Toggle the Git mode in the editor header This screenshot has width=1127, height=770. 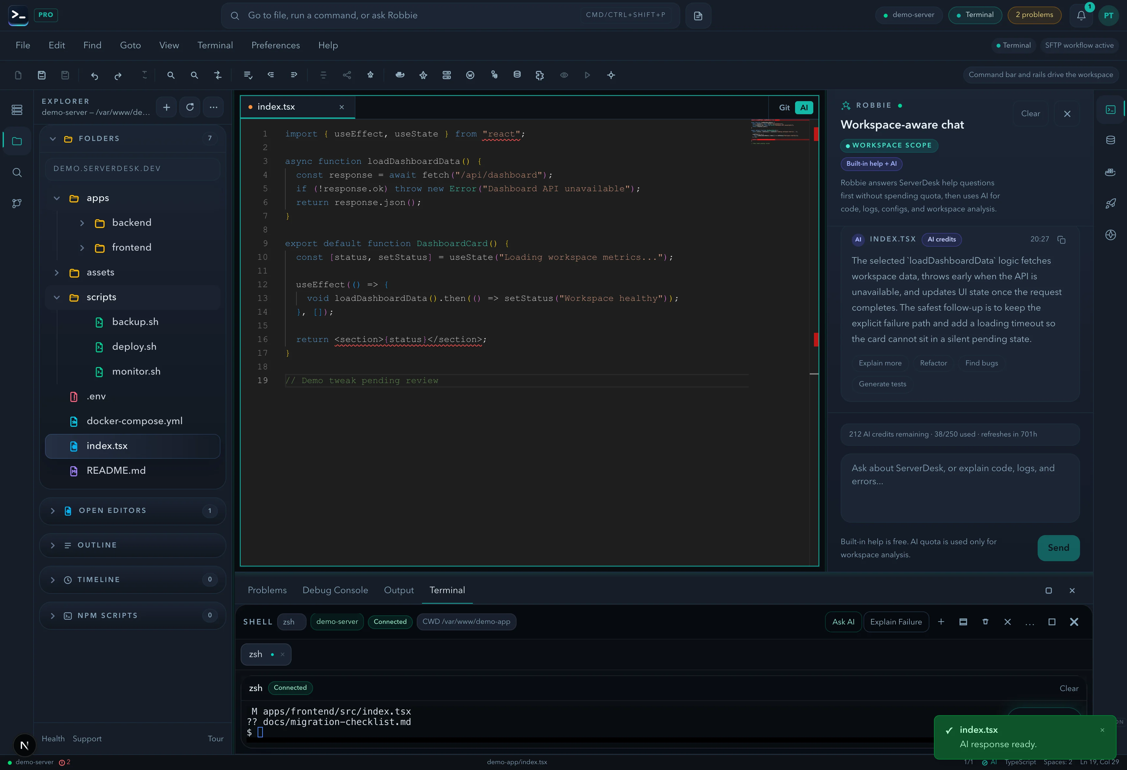tap(784, 108)
